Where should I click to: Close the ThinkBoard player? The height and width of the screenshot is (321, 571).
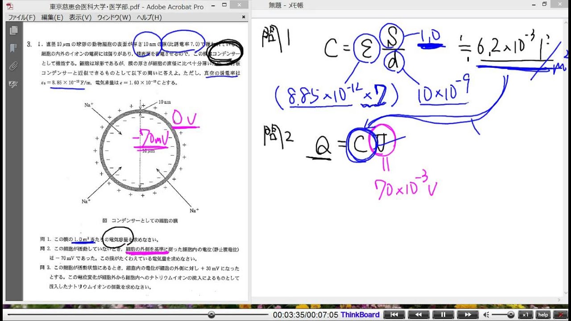pos(560,315)
